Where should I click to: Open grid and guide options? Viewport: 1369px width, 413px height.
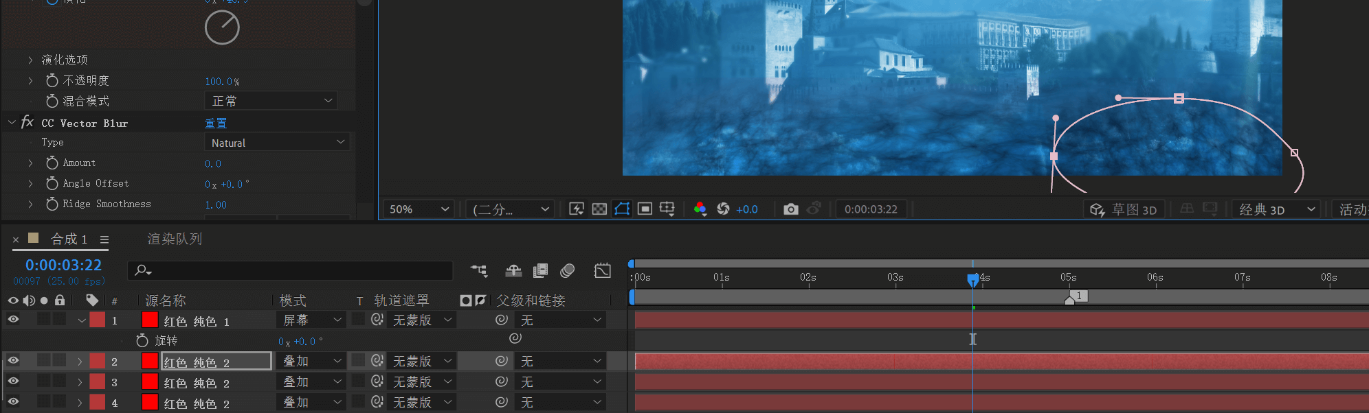[x=667, y=209]
